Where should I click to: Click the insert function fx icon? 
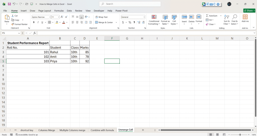click(x=34, y=33)
